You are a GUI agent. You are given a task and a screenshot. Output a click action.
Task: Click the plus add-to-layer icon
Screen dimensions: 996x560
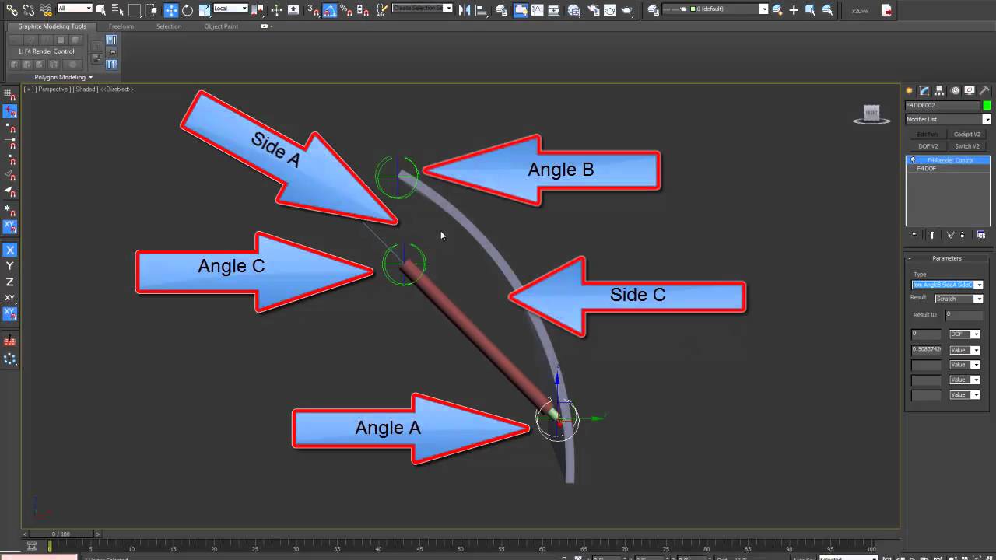[x=794, y=9]
